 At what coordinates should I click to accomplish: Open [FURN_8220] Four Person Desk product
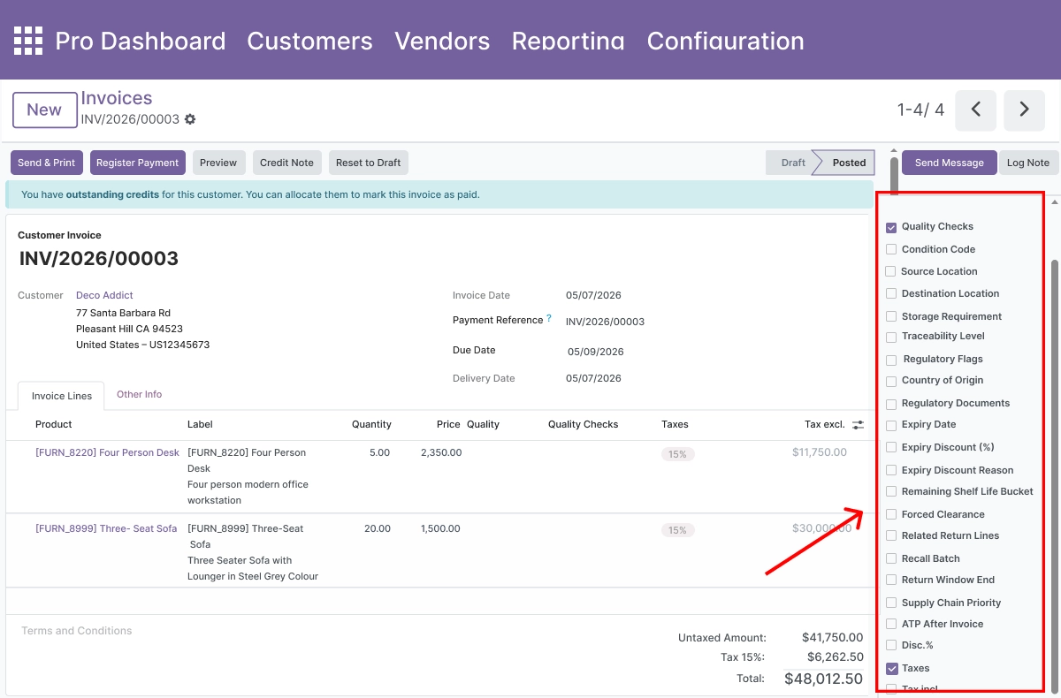107,452
